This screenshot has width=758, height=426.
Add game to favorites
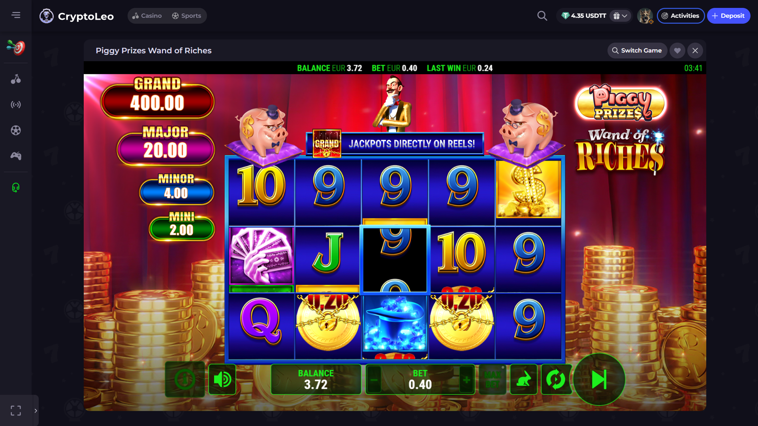[677, 51]
